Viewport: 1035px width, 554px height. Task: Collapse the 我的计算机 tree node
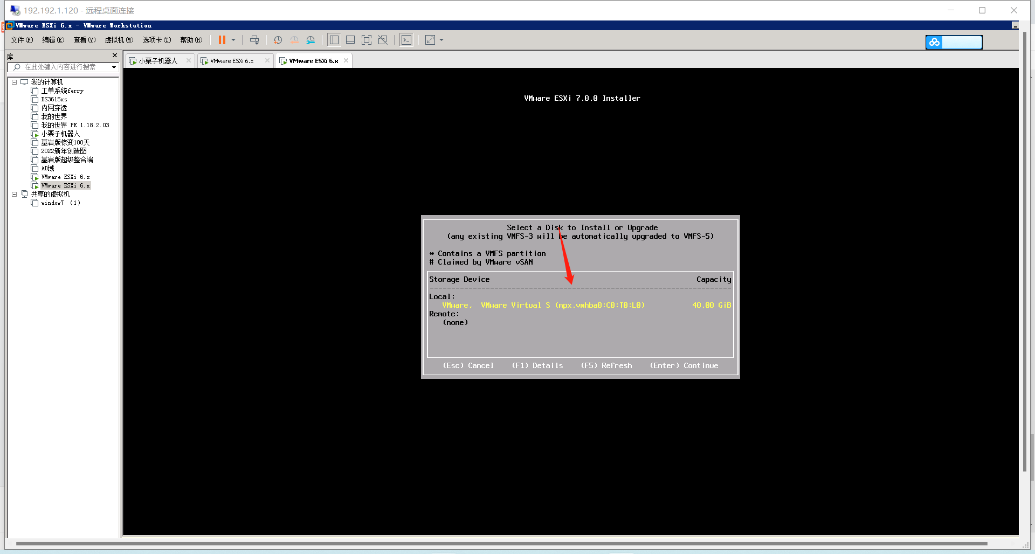(15, 82)
